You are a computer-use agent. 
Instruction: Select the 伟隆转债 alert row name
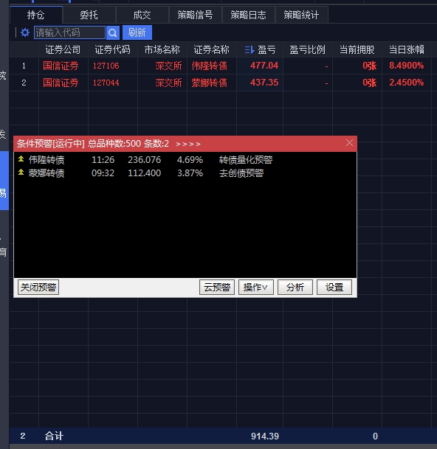pyautogui.click(x=47, y=159)
